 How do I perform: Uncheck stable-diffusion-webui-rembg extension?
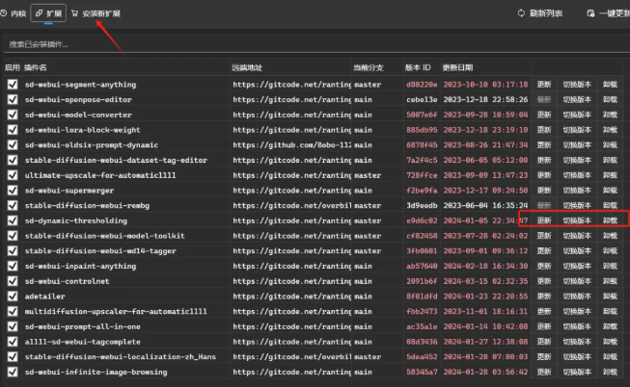[13, 205]
